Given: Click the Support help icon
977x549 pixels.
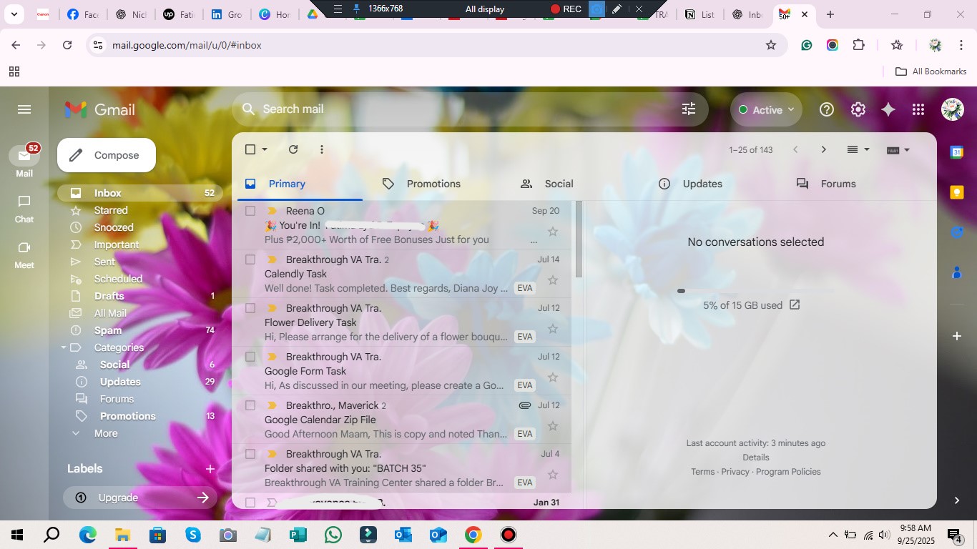Looking at the screenshot, I should [827, 109].
